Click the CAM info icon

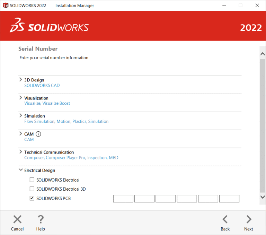point(38,134)
